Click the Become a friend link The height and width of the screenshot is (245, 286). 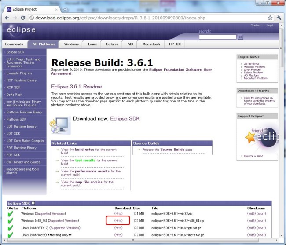click(253, 156)
